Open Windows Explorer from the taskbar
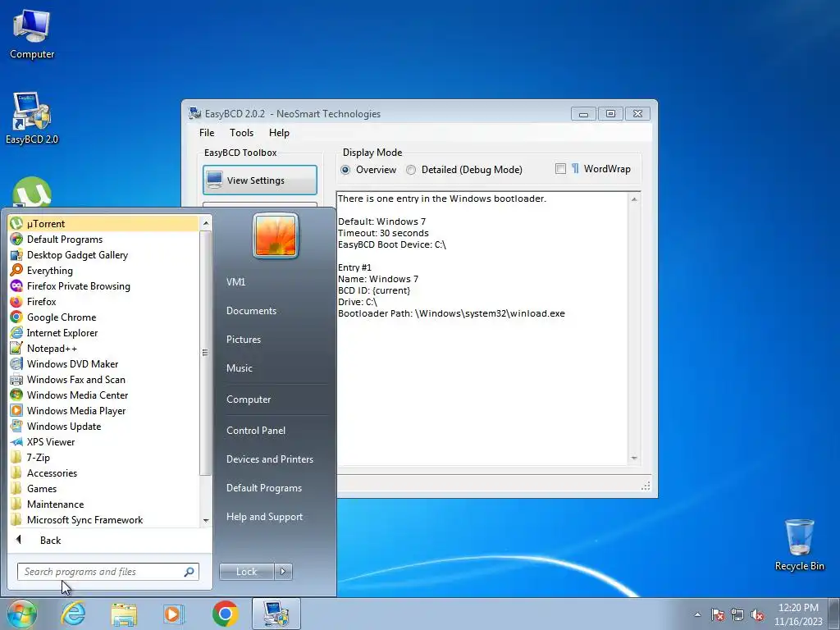The height and width of the screenshot is (630, 840). (x=124, y=614)
